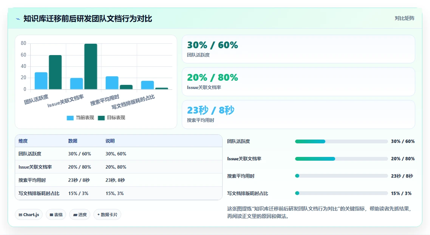The image size is (430, 235).
Task: Click the lightning icon beside the title
Action: pos(18,19)
